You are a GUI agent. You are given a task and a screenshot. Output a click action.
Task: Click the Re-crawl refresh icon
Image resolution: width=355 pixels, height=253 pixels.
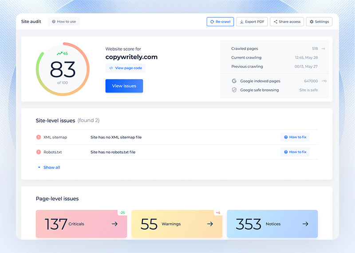pyautogui.click(x=212, y=22)
